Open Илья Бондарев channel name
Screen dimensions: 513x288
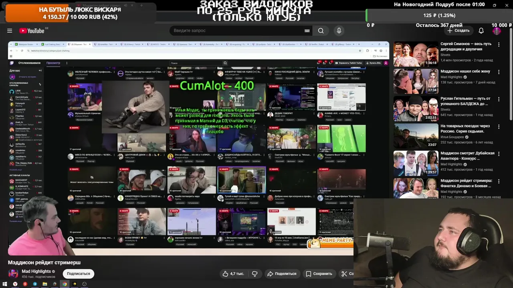click(x=452, y=137)
